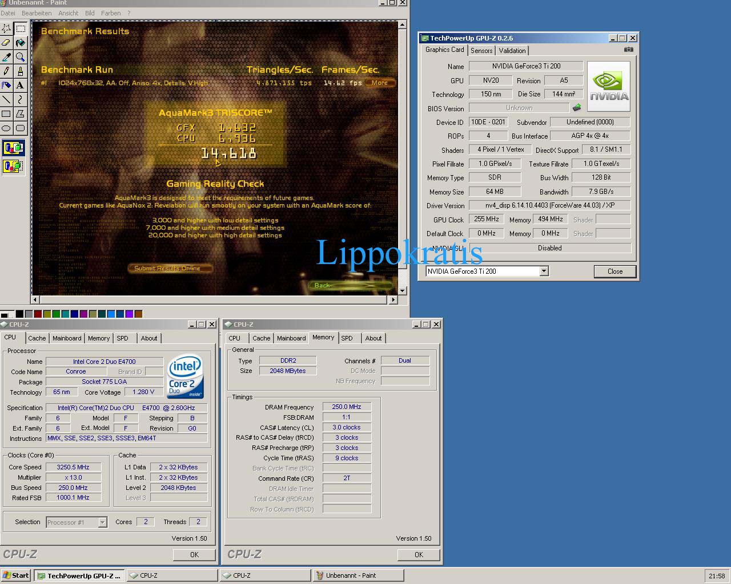
Task: Enable transparent selection mode in Paint
Action: pos(13,166)
